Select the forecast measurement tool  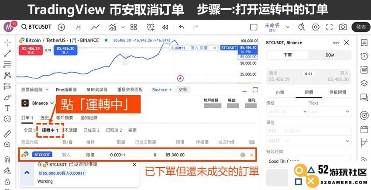7,86
